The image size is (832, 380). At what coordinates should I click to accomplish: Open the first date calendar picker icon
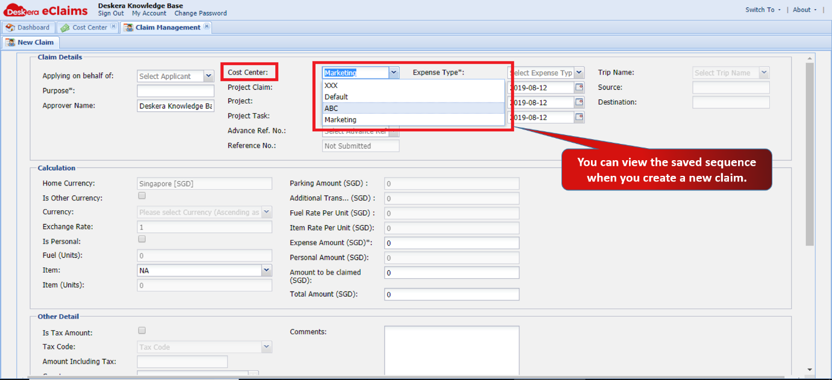(579, 88)
